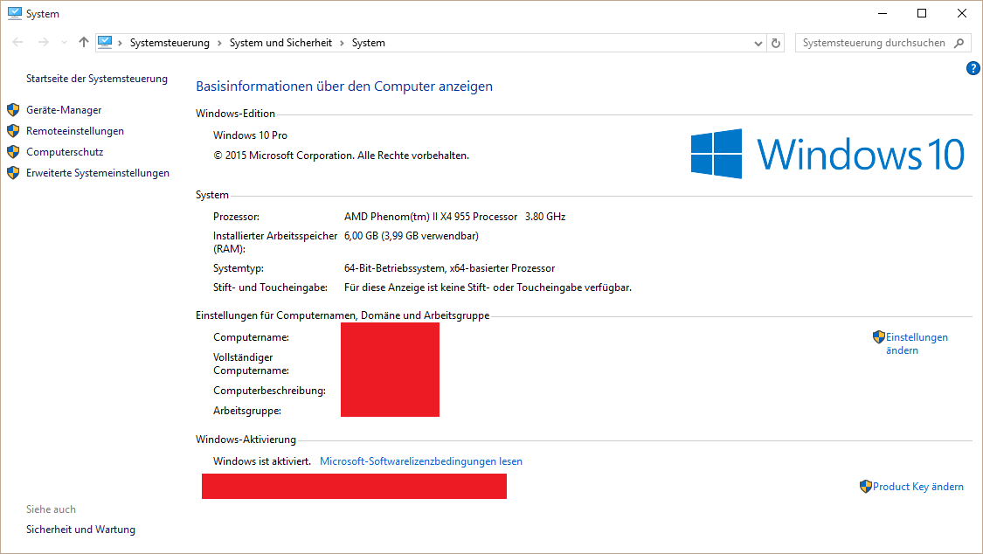This screenshot has height=554, width=983.
Task: Open address bar history dropdown
Action: 758,43
